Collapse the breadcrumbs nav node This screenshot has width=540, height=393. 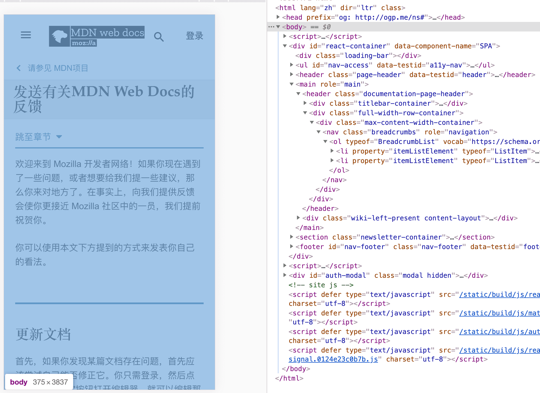[319, 132]
